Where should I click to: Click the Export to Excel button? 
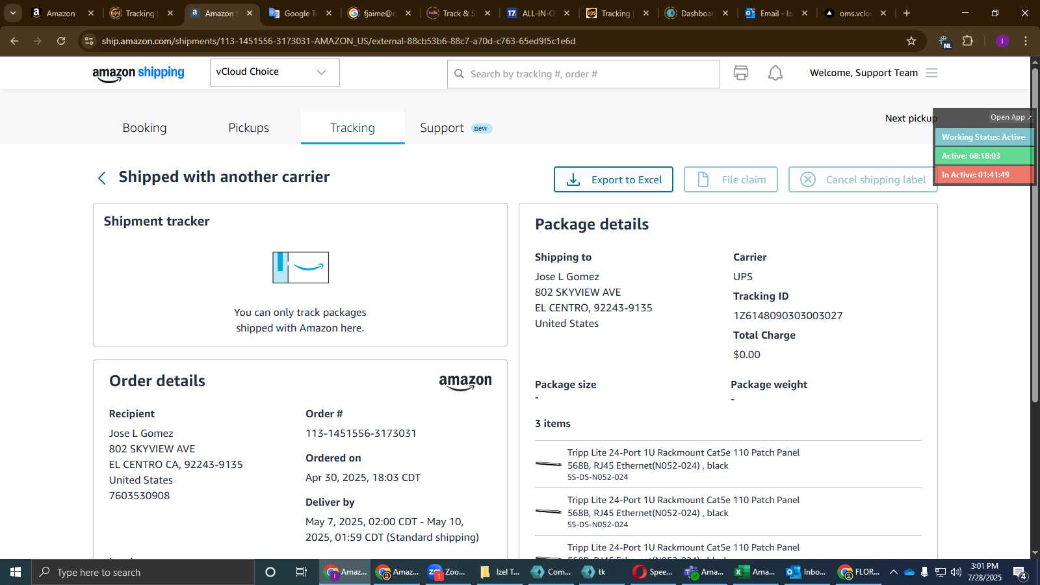pos(613,179)
